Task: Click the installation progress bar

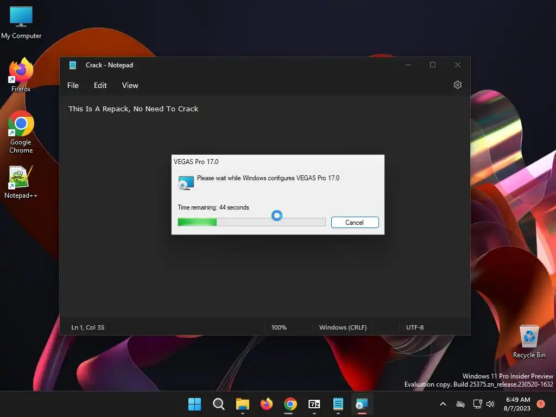Action: click(x=251, y=222)
